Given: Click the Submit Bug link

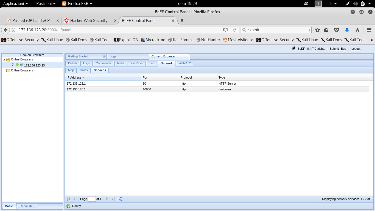Looking at the screenshot, I should click(x=338, y=49).
